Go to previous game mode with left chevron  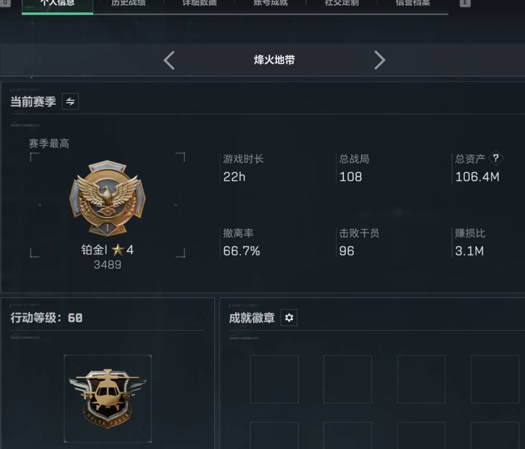(169, 60)
